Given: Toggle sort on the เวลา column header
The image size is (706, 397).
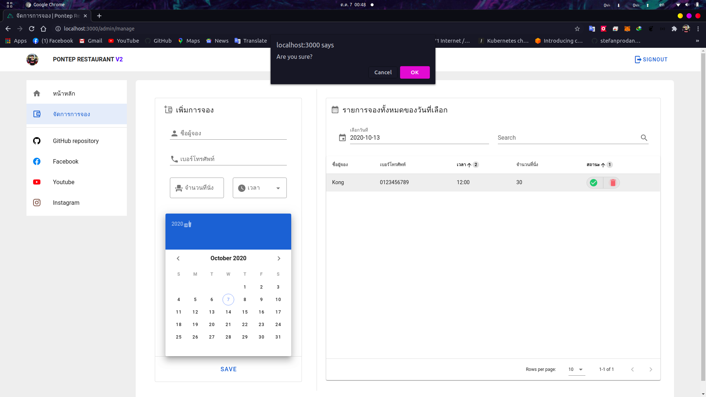Looking at the screenshot, I should point(461,165).
